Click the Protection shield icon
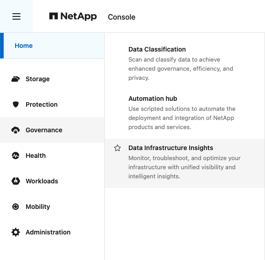The width and height of the screenshot is (265, 260). pyautogui.click(x=16, y=104)
